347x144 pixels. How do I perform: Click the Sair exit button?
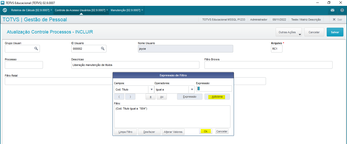(337, 20)
